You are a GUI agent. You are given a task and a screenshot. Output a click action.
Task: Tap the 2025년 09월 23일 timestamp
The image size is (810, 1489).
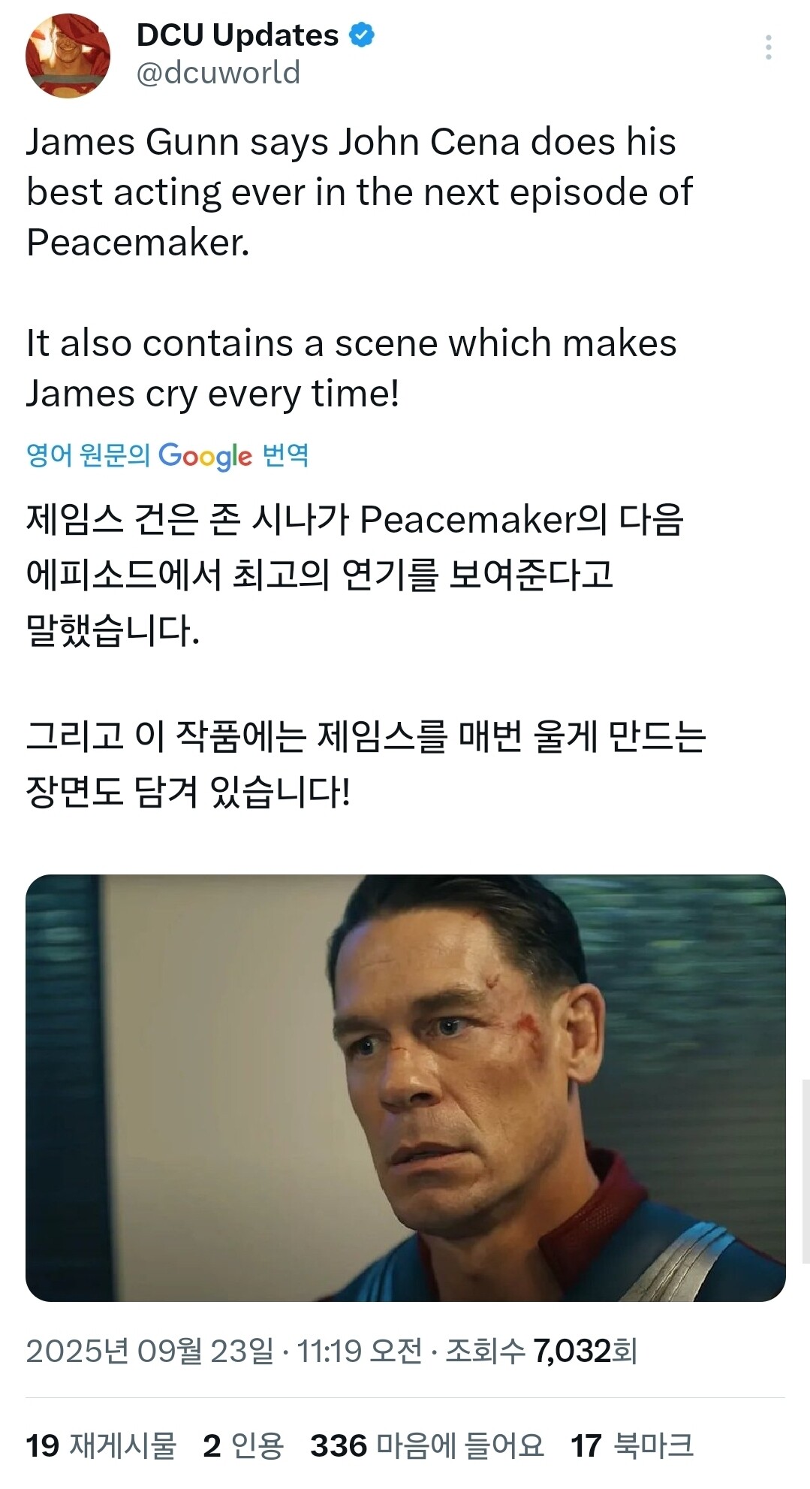tap(150, 1351)
